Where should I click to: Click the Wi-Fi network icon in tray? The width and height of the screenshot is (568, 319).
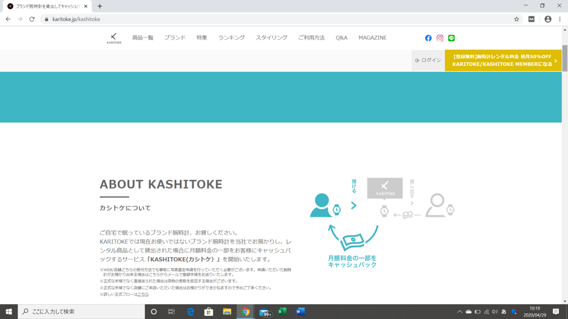486,312
